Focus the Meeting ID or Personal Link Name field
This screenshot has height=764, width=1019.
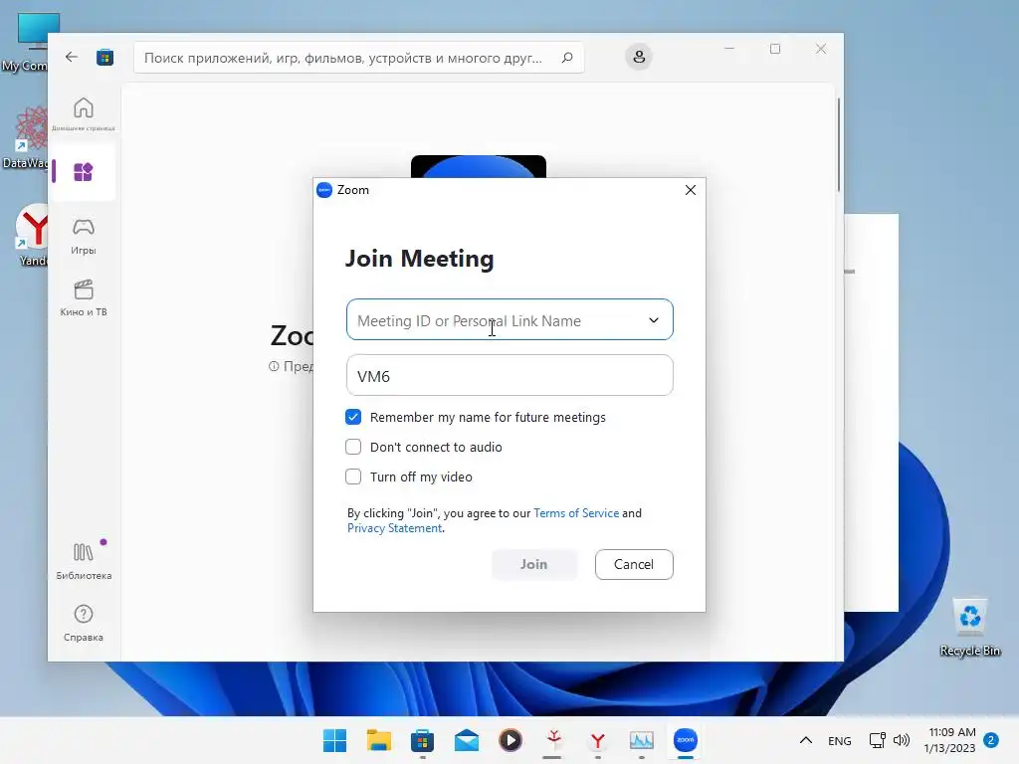click(509, 319)
